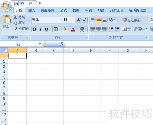Open the 宋体 font name dropdown
Screen dimensions: 153x125
click(61, 20)
